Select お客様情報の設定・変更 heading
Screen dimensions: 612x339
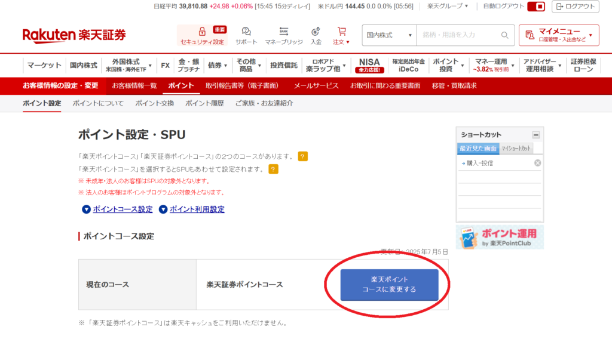point(60,86)
